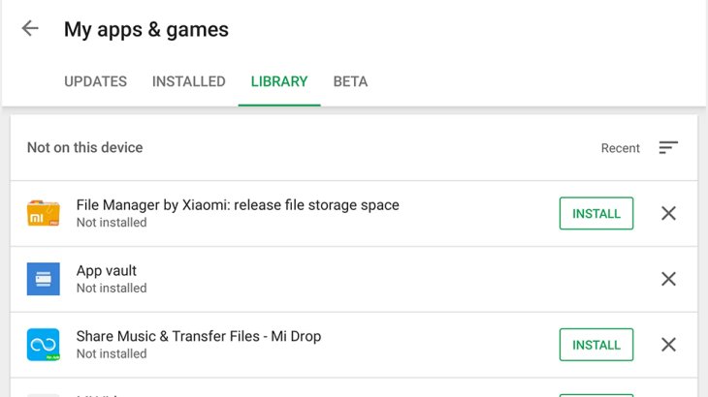Open the App vault listing title

tap(107, 271)
